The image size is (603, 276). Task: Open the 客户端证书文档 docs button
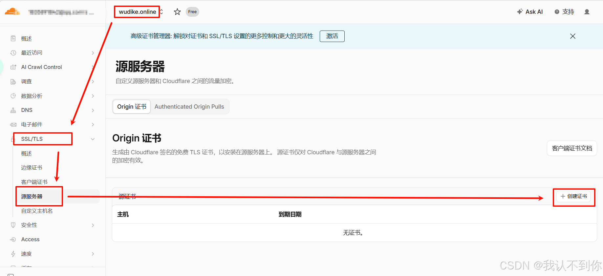click(572, 148)
